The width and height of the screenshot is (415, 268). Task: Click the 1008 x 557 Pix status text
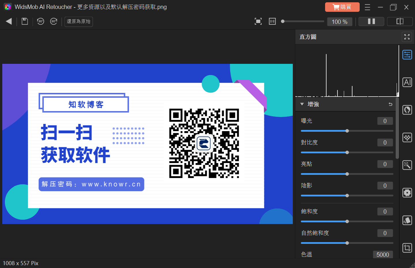pos(20,263)
